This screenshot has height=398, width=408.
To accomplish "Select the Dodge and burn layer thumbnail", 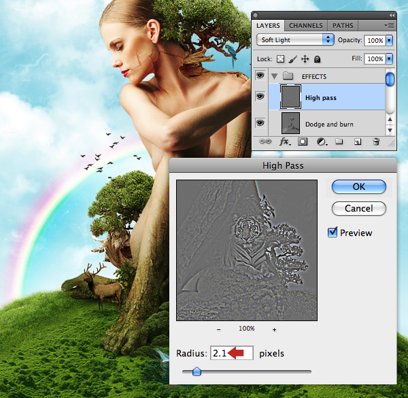I will [290, 123].
